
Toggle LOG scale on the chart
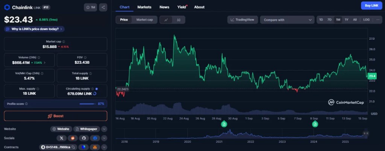point(366,20)
